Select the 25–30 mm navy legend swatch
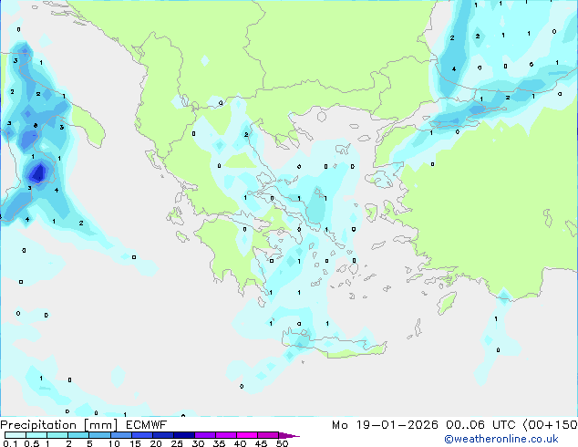The width and height of the screenshot is (578, 447). 183,435
